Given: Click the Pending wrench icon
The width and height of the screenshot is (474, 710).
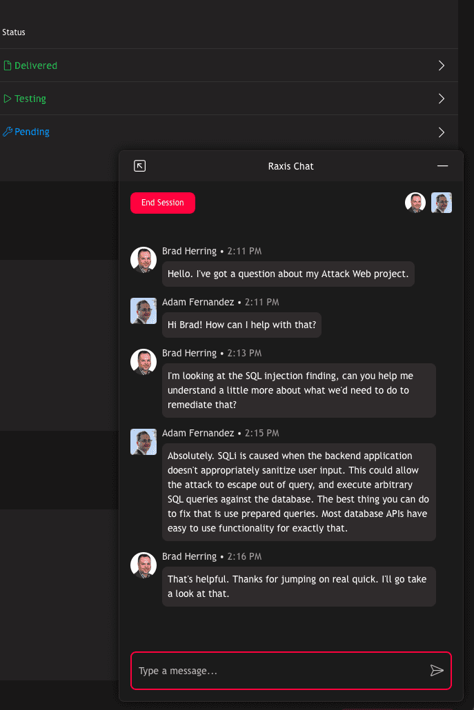Looking at the screenshot, I should point(8,132).
